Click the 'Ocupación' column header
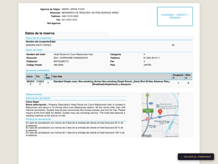 click(178, 77)
